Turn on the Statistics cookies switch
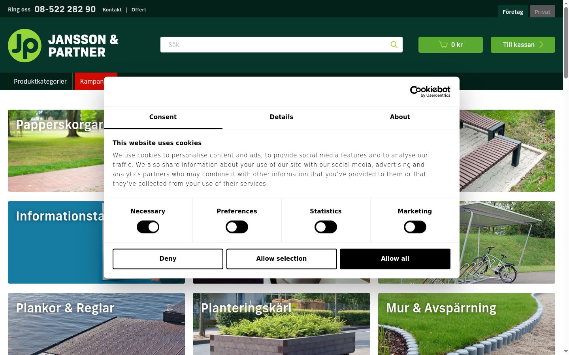The height and width of the screenshot is (355, 569). tap(326, 227)
